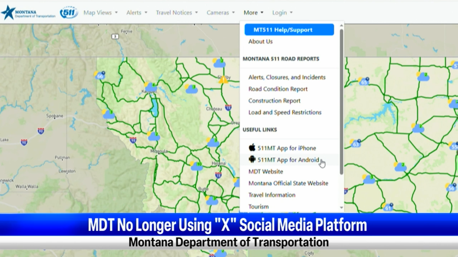The height and width of the screenshot is (257, 458).
Task: Click the 511 logo badge
Action: pyautogui.click(x=69, y=12)
